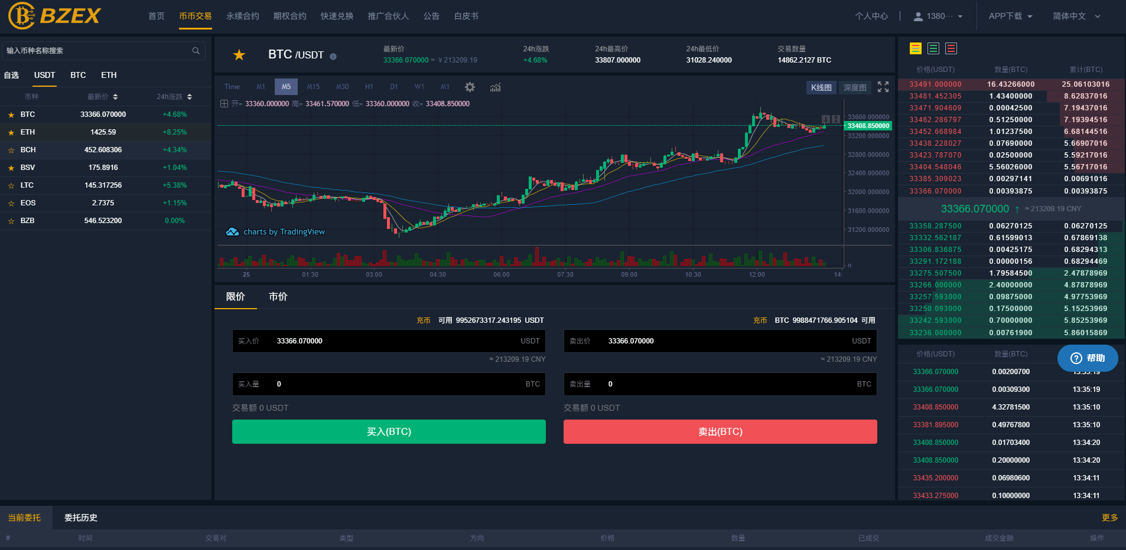Open the 委托历史 order history tab

click(x=81, y=518)
